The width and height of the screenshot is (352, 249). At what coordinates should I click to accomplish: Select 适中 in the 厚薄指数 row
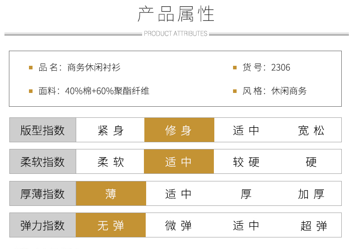point(179,194)
